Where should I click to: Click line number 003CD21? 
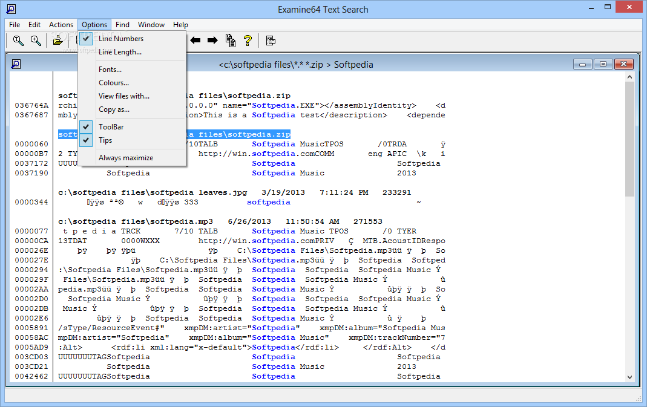click(31, 366)
